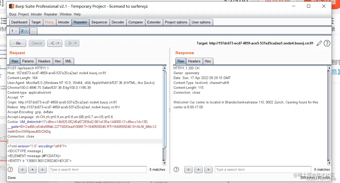Switch to the Proxy tab

pos(49,22)
